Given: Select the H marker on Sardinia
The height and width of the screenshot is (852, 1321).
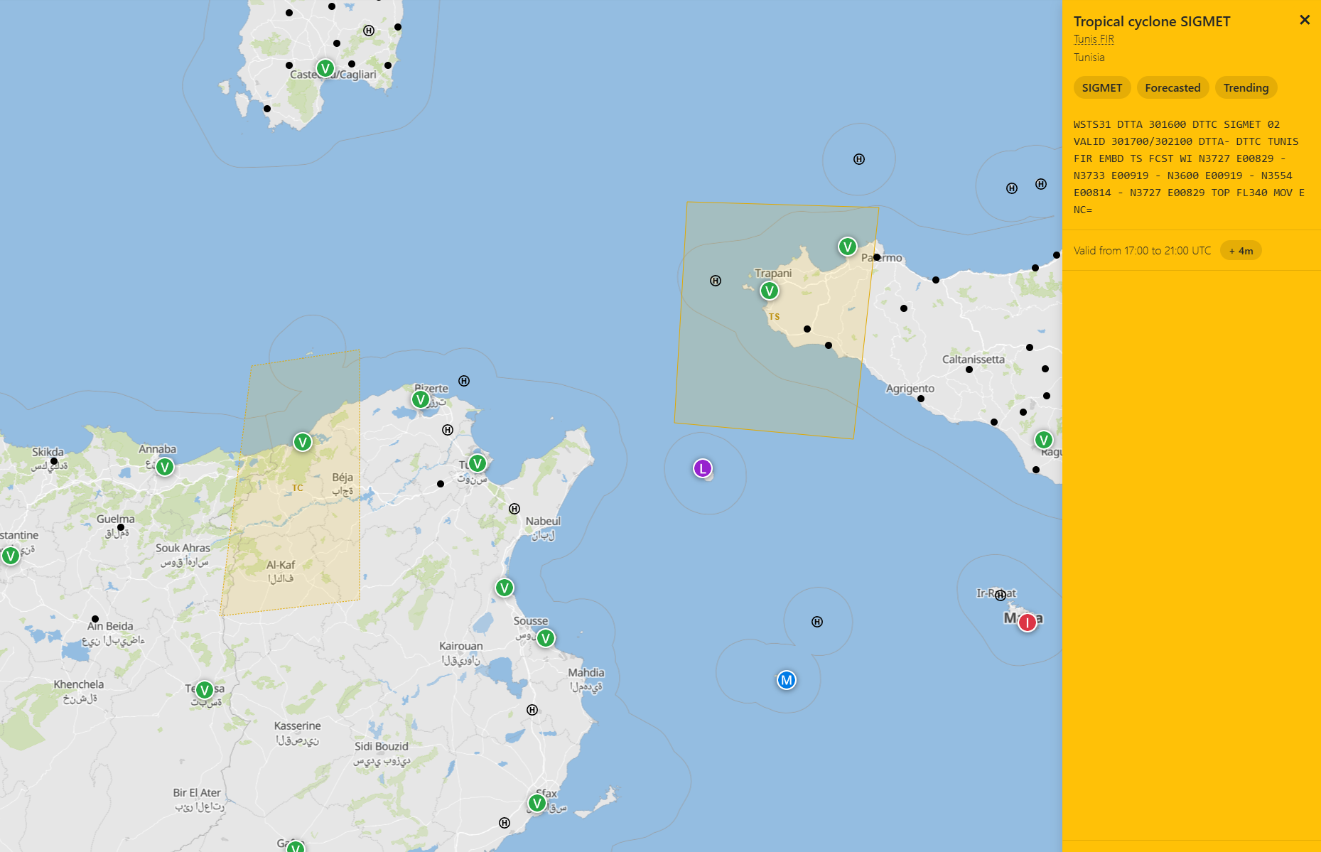Looking at the screenshot, I should (x=369, y=31).
